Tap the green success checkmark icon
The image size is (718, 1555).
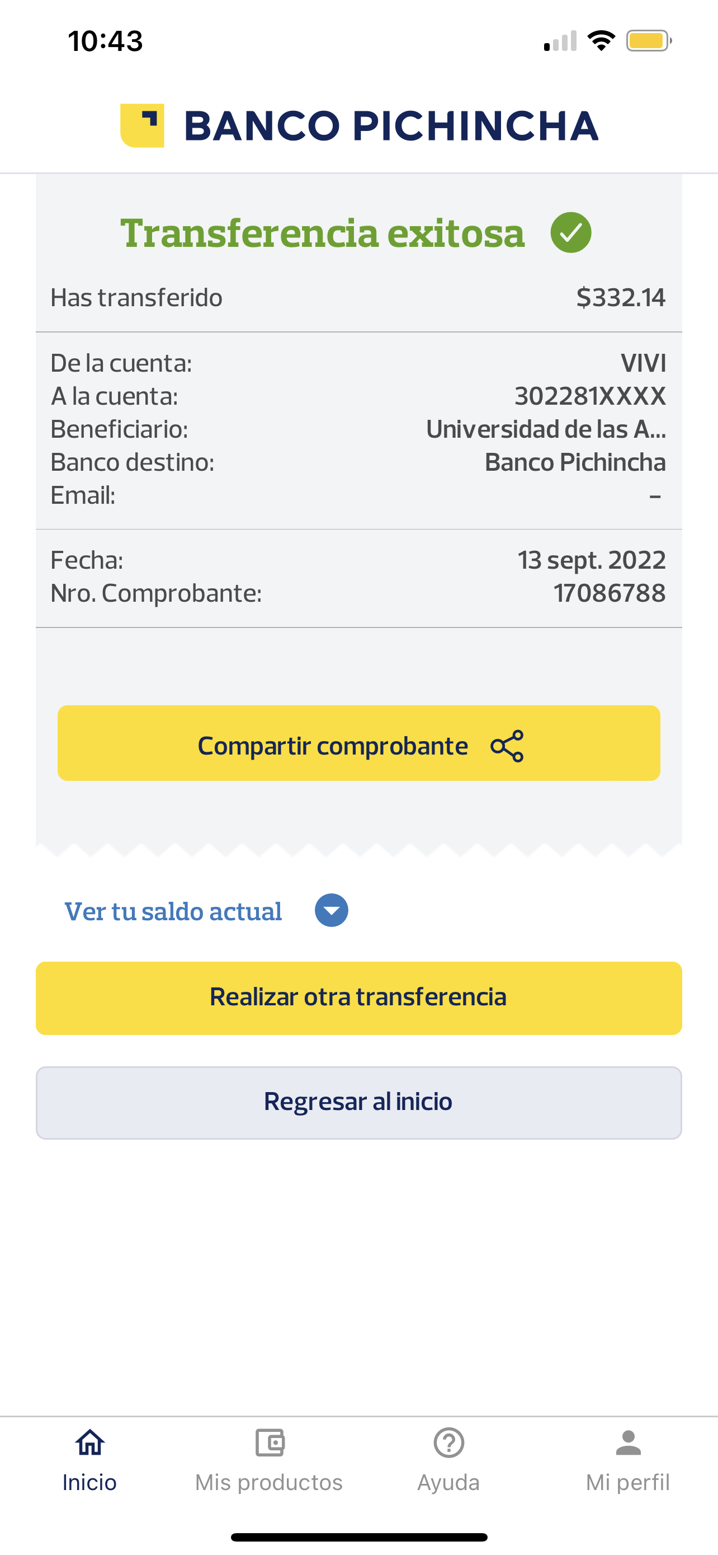(570, 232)
